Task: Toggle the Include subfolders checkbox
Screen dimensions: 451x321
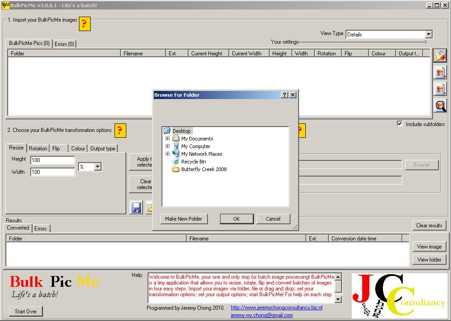Action: click(x=400, y=124)
